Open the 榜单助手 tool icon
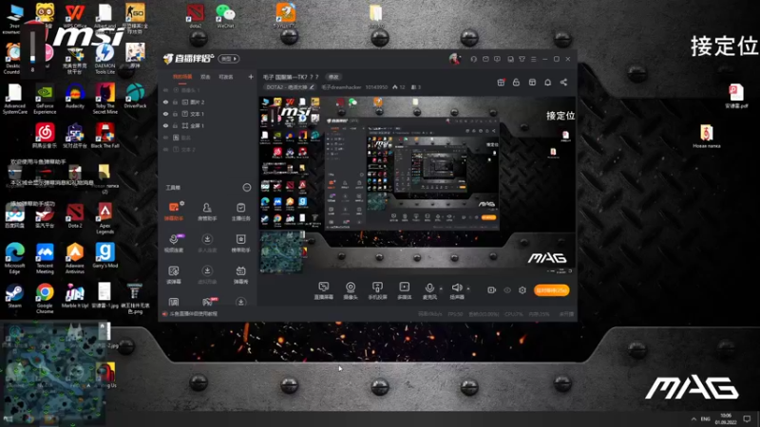 click(241, 243)
